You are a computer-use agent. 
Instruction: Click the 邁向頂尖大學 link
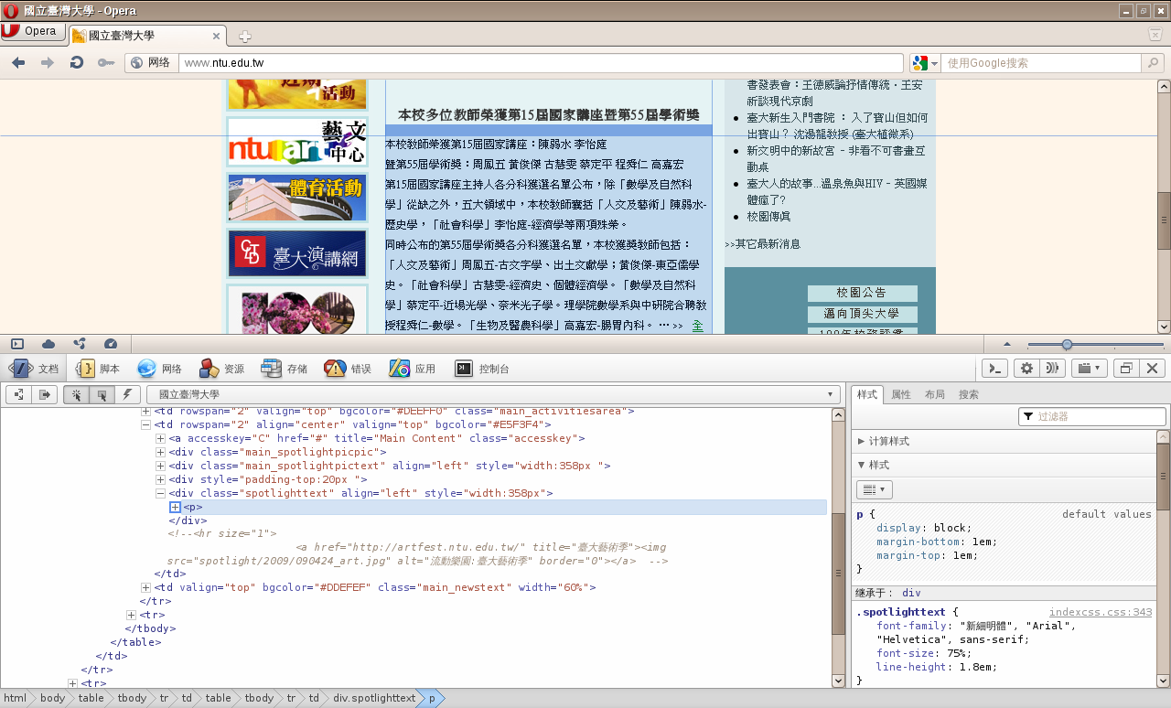pos(862,314)
